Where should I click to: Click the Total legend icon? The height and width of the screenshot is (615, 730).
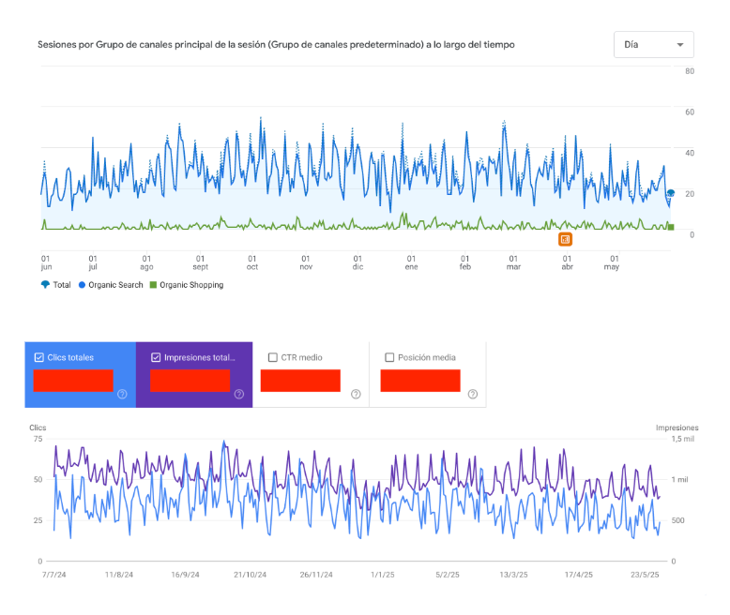coord(45,285)
